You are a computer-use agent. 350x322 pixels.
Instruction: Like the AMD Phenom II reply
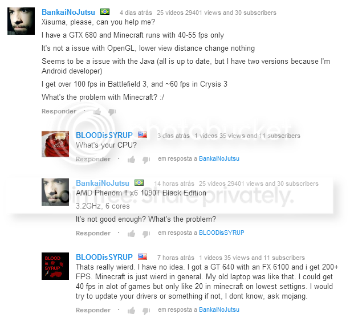132,234
